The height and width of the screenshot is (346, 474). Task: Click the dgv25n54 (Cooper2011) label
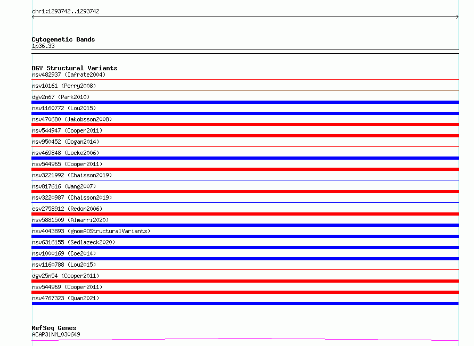[66, 276]
